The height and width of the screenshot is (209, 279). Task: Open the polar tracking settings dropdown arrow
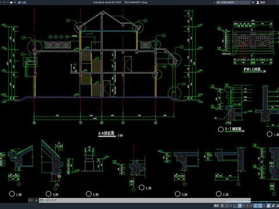244,206
